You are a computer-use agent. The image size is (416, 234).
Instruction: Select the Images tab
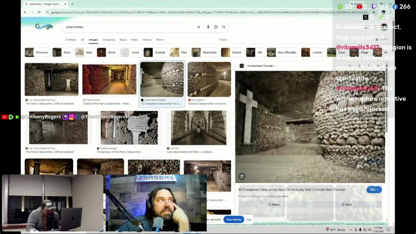93,40
